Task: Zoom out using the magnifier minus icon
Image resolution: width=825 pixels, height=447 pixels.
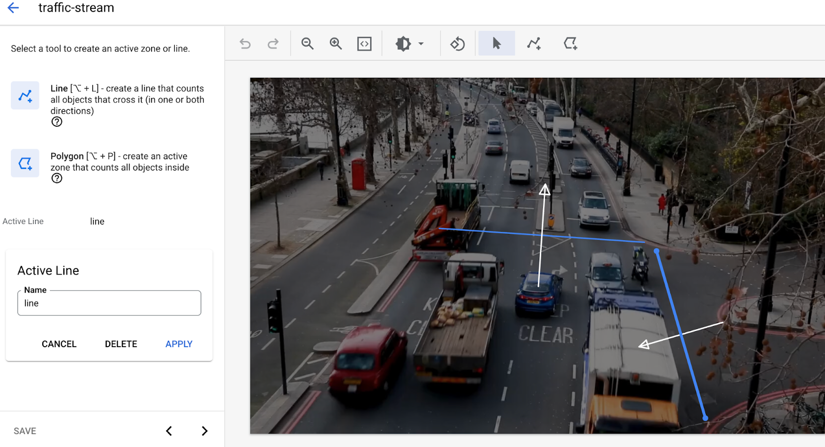Action: [x=307, y=44]
